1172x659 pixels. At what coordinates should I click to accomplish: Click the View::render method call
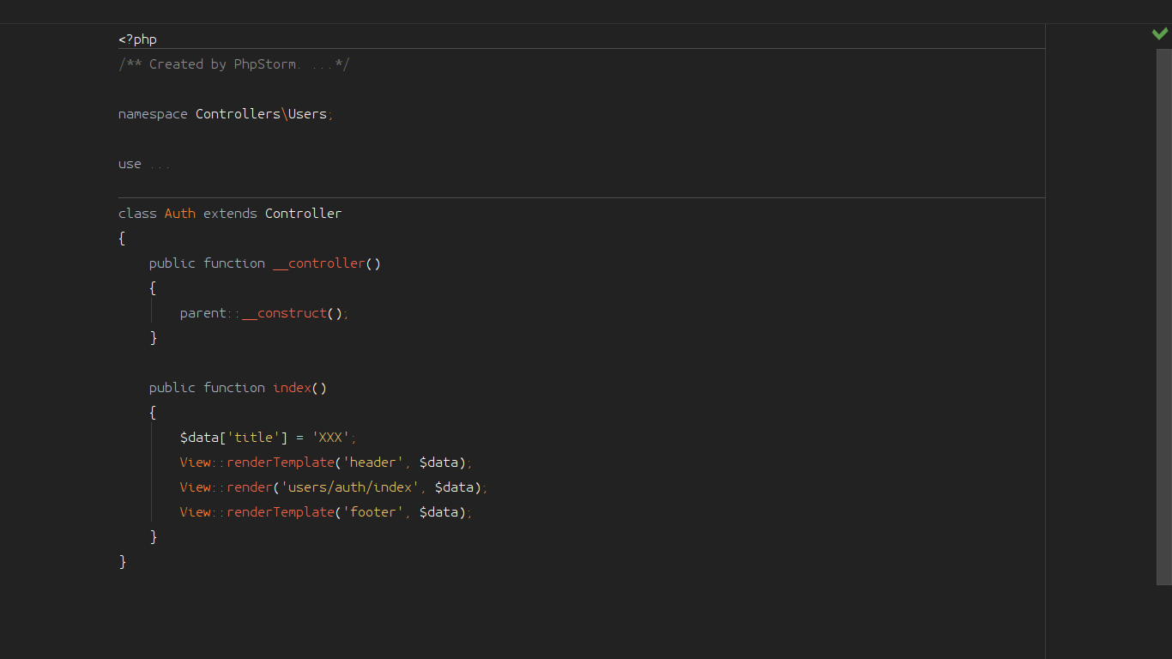(250, 487)
